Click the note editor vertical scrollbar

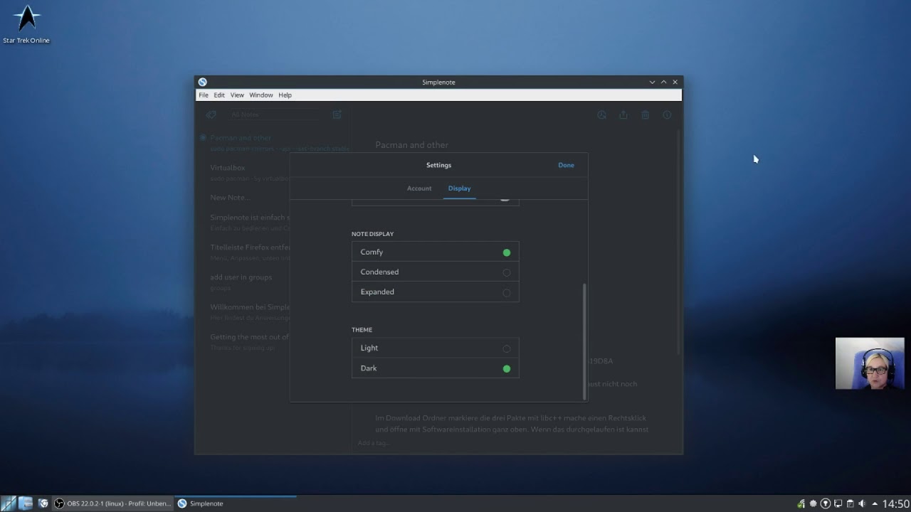tap(680, 242)
